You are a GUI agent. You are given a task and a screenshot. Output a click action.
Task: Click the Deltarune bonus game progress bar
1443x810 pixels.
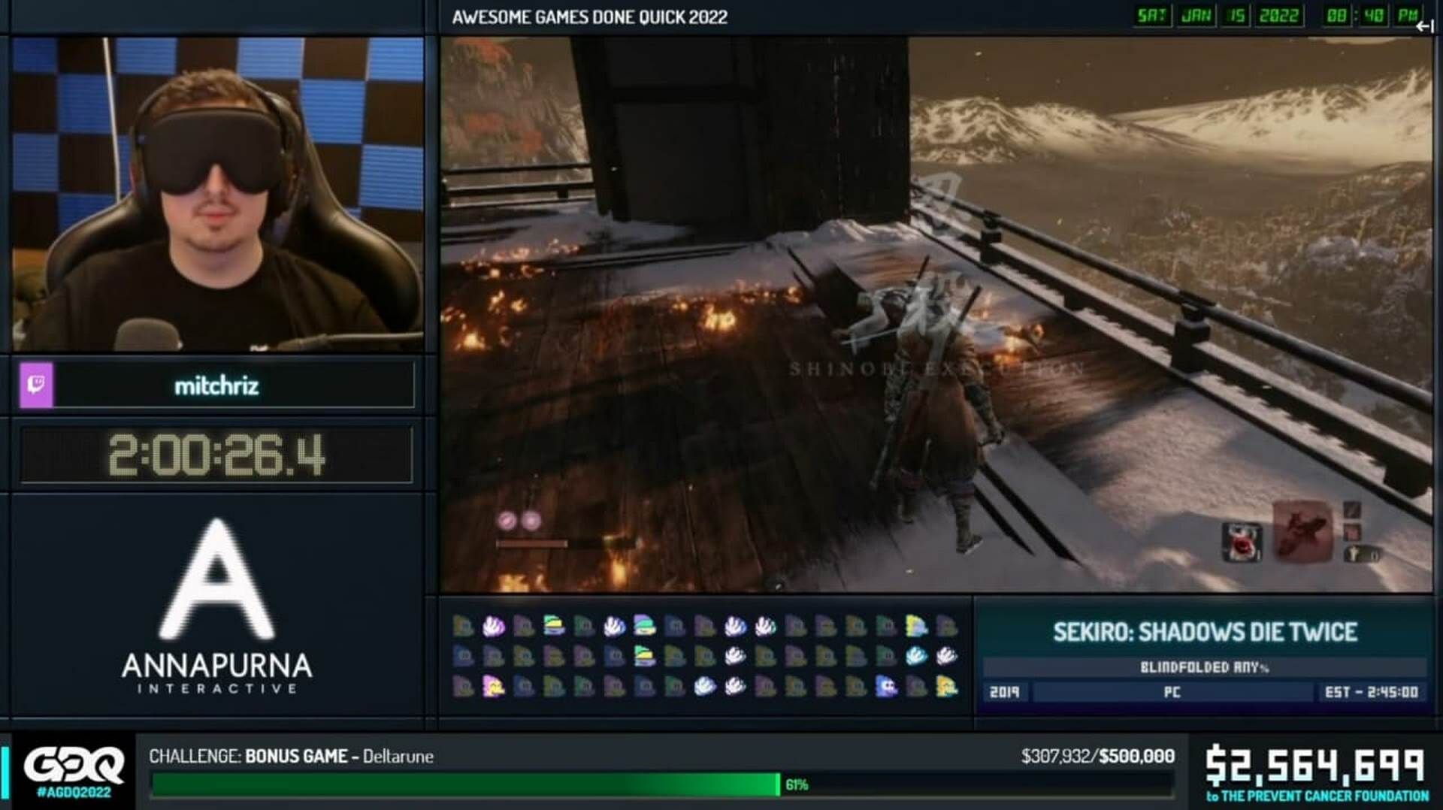[x=661, y=784]
